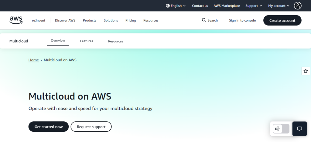Viewport: 311px width, 142px height.
Task: Click the subtitle about multicloud strategy
Action: point(91,109)
